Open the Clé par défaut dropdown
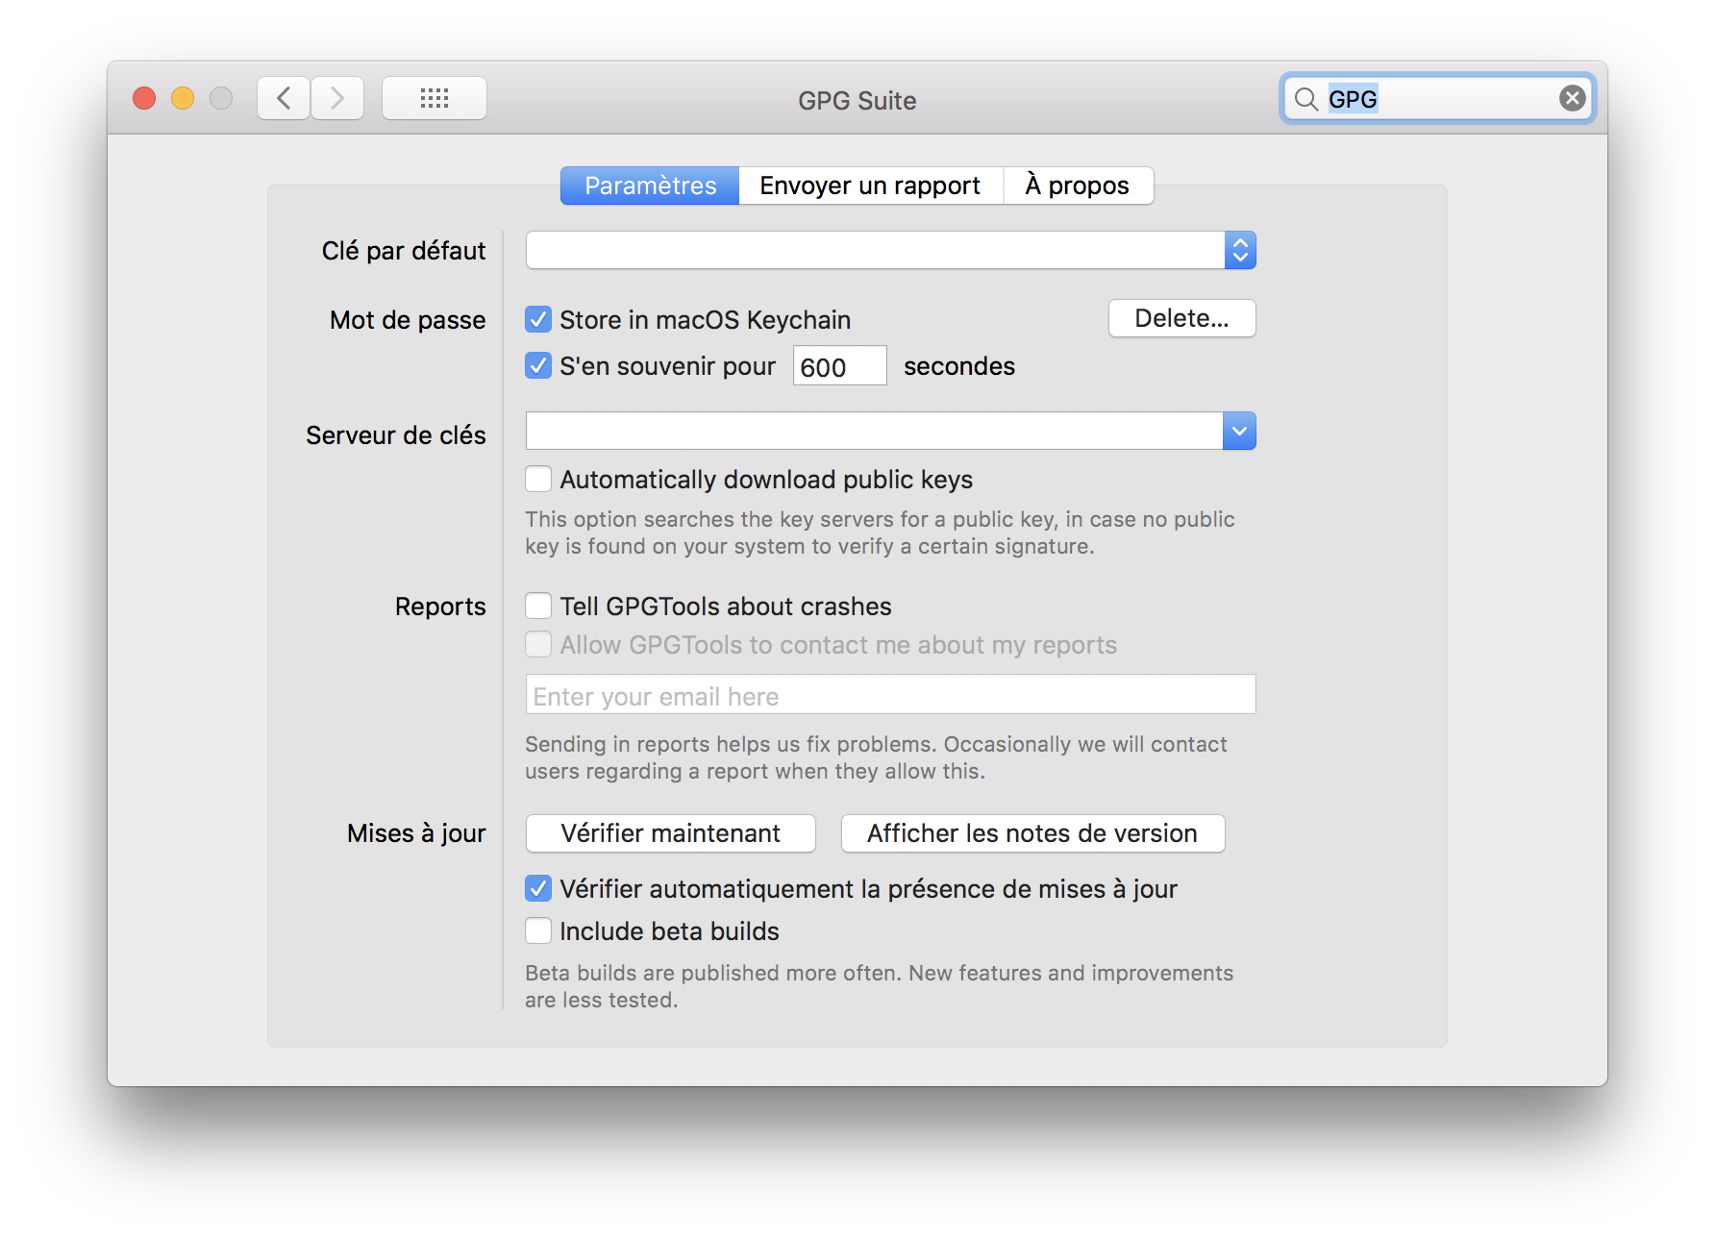 coord(1241,250)
